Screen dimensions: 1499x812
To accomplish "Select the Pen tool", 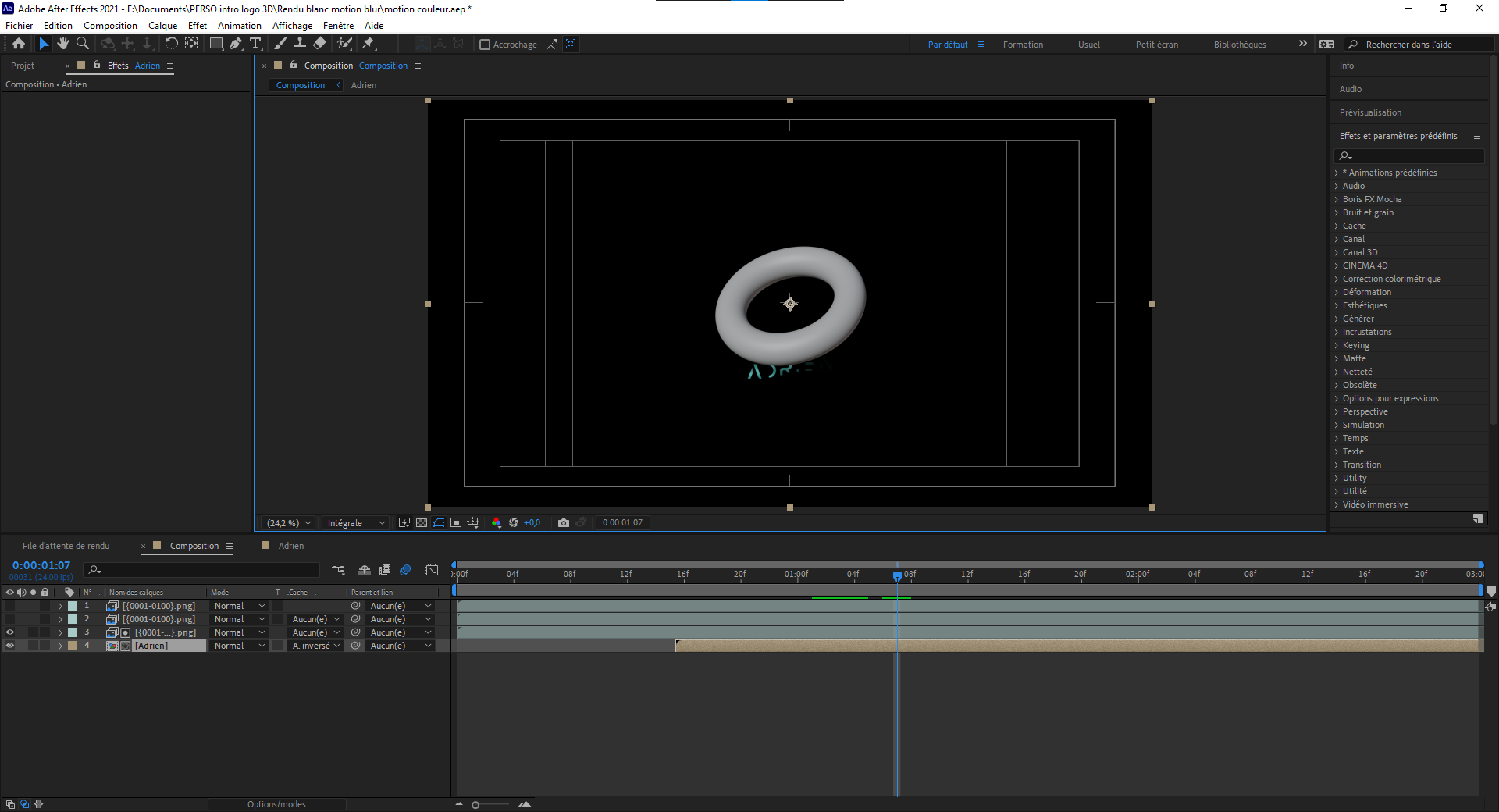I will click(x=236, y=44).
